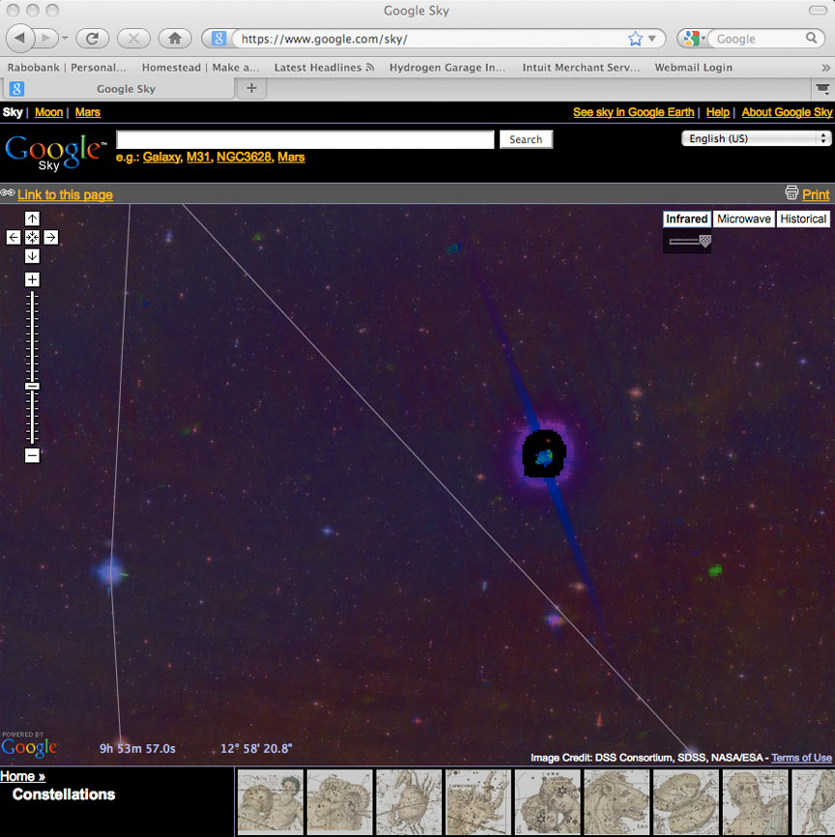This screenshot has width=835, height=837.
Task: Toggle the Infrared overlay
Action: point(686,218)
